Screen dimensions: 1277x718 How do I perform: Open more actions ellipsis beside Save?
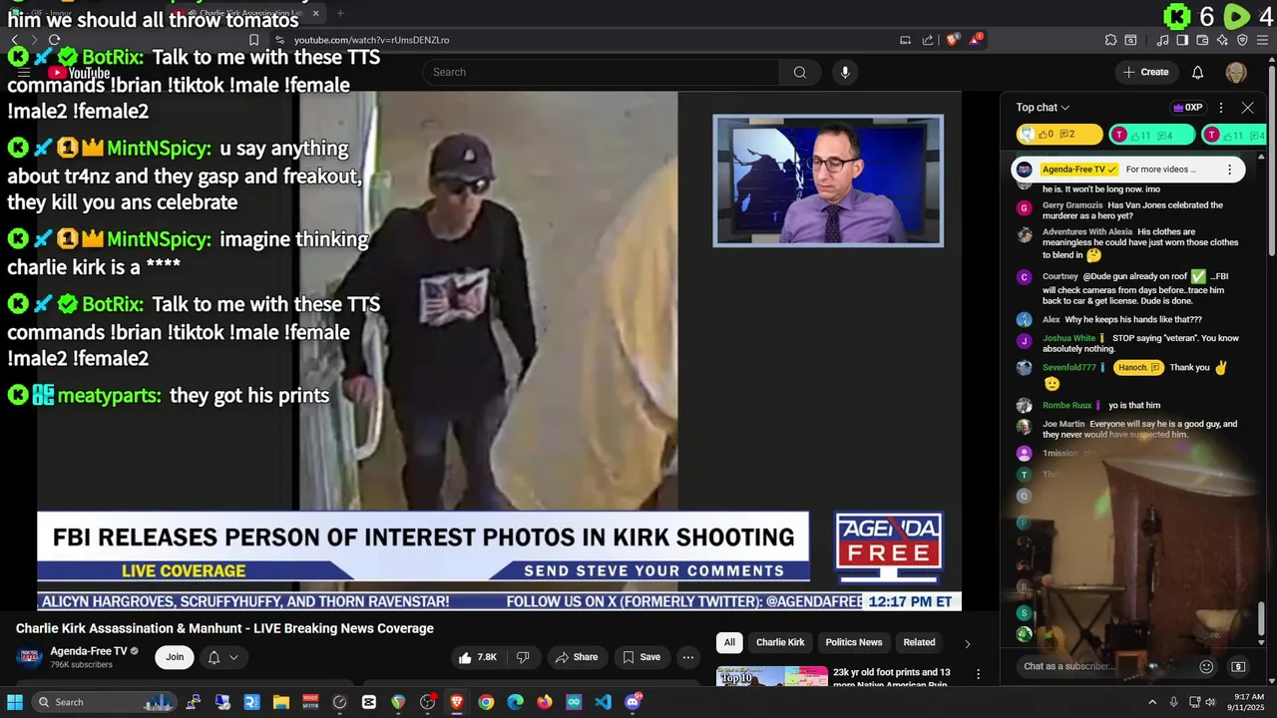point(687,657)
